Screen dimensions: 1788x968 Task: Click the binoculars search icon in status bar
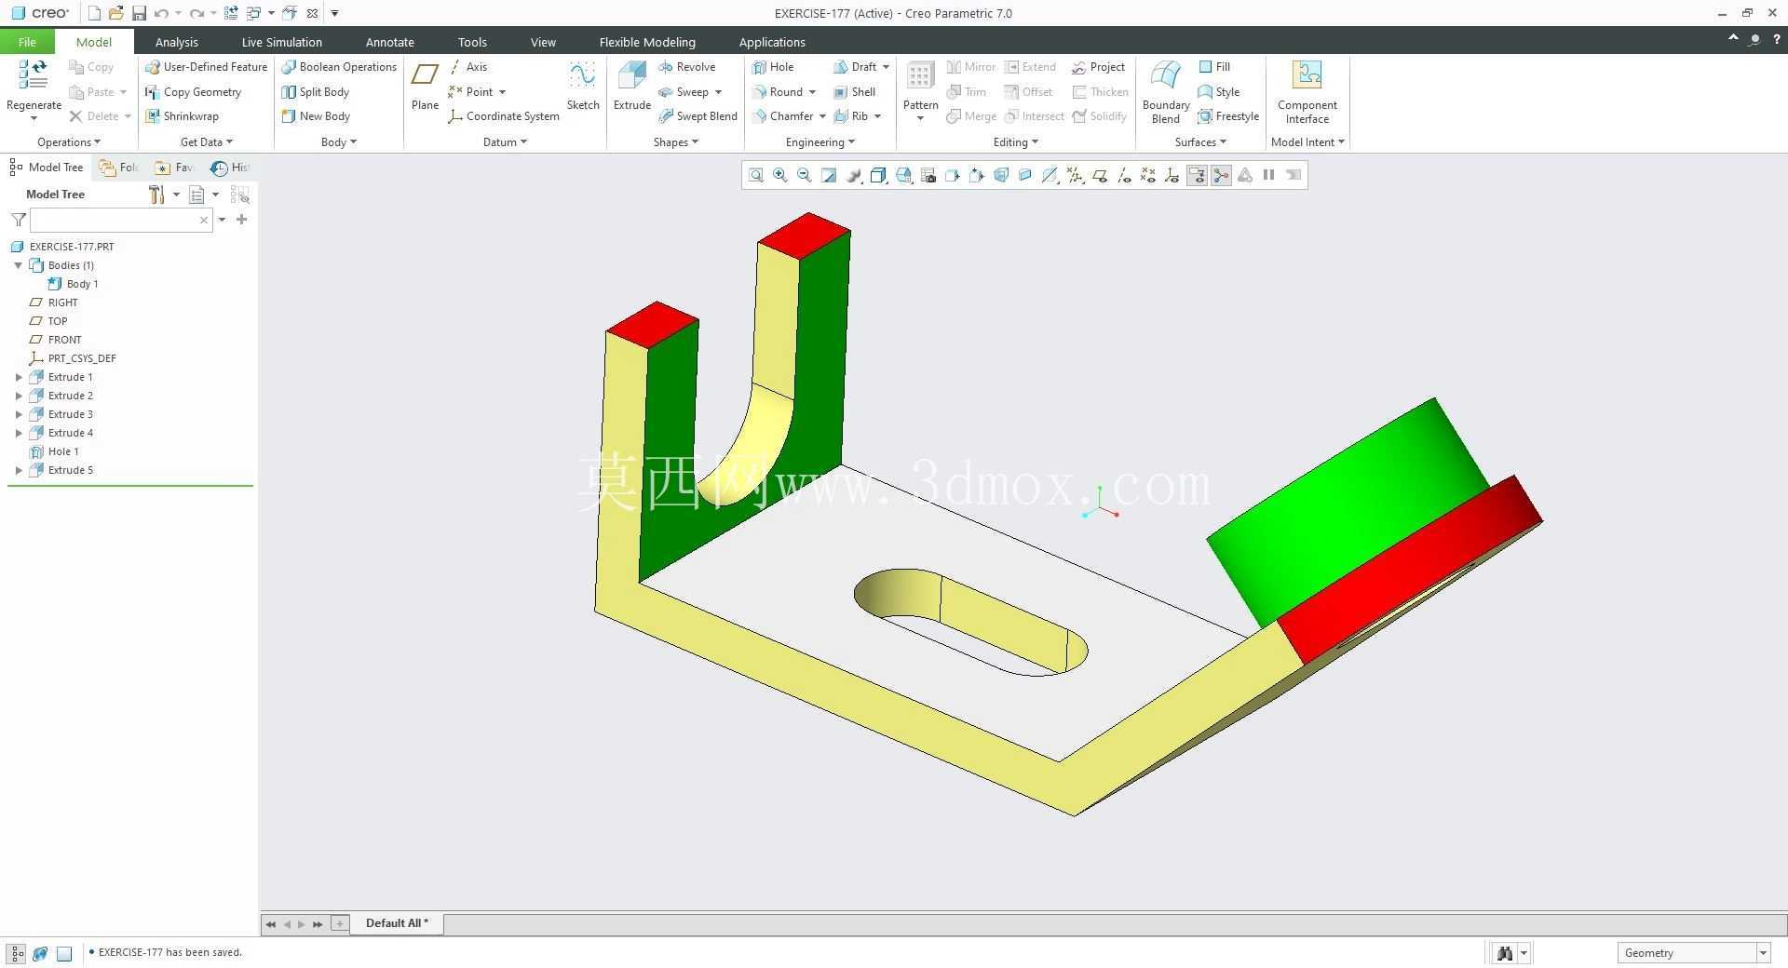click(1505, 952)
